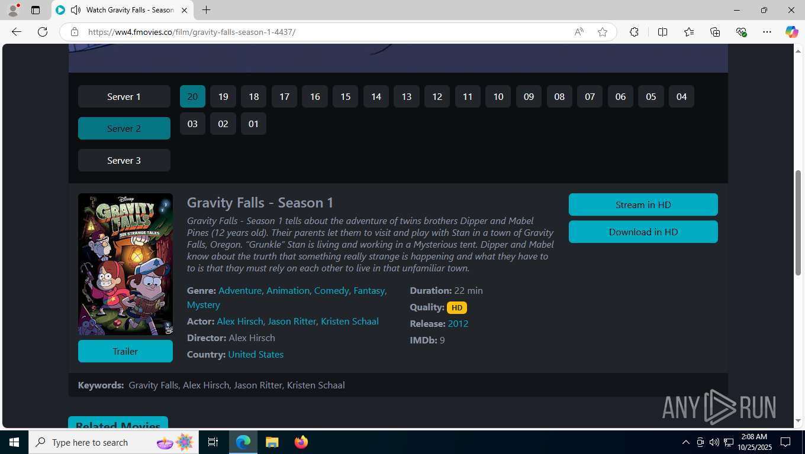The image size is (805, 454).
Task: Play episode 12
Action: (x=437, y=96)
